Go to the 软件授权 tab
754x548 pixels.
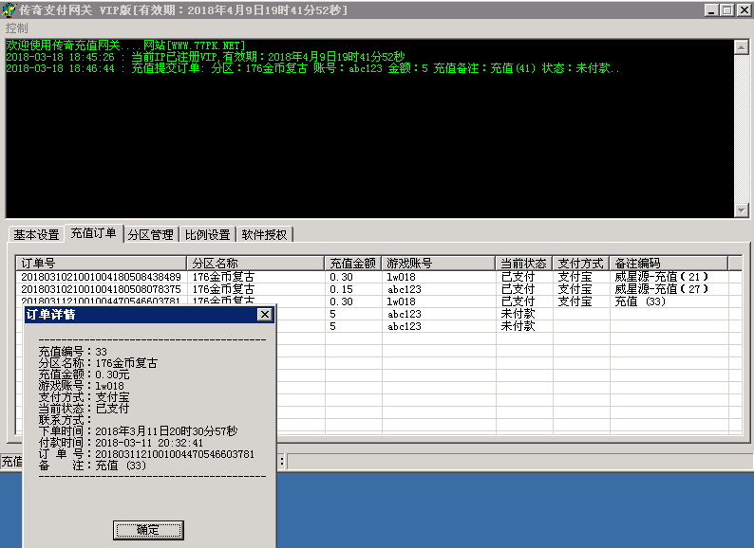click(265, 235)
